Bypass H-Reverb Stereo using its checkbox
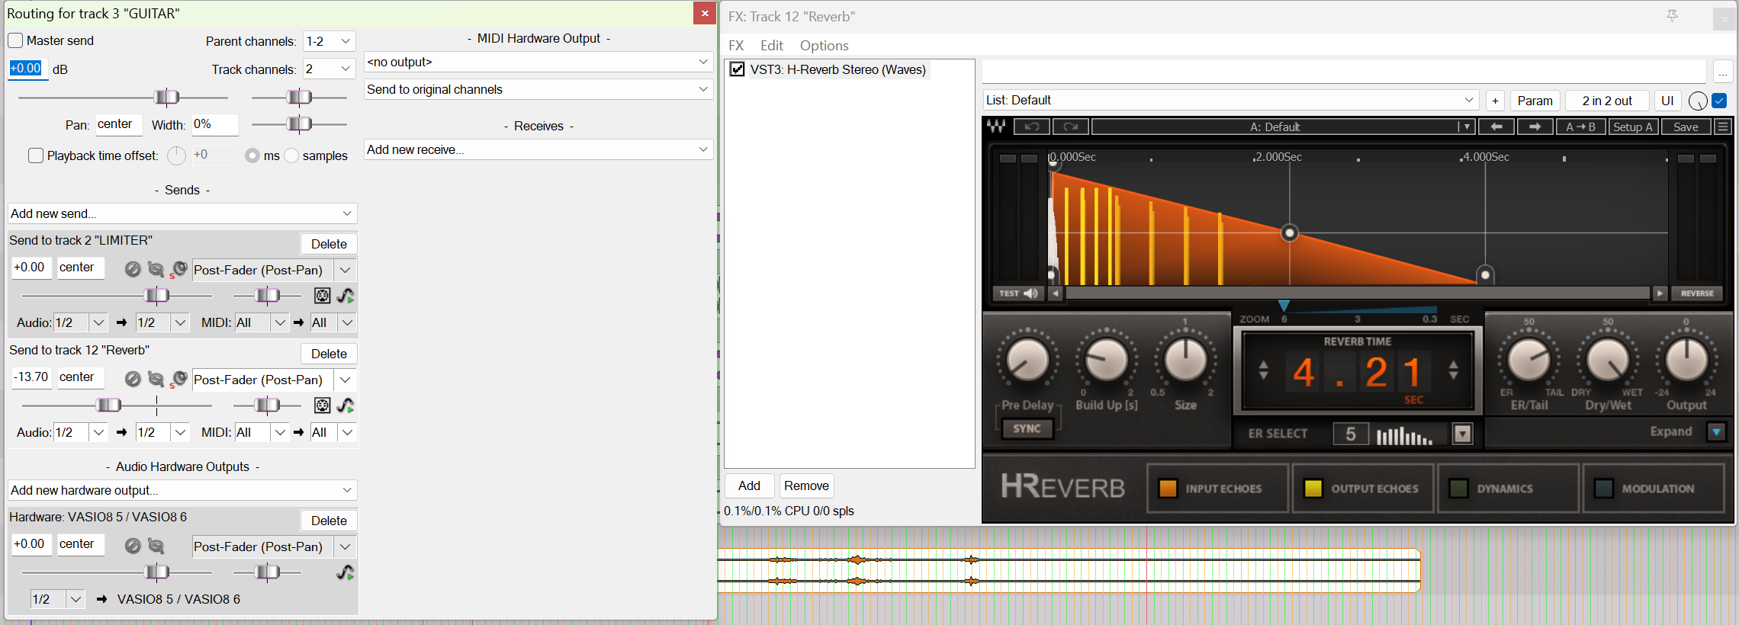 point(738,69)
